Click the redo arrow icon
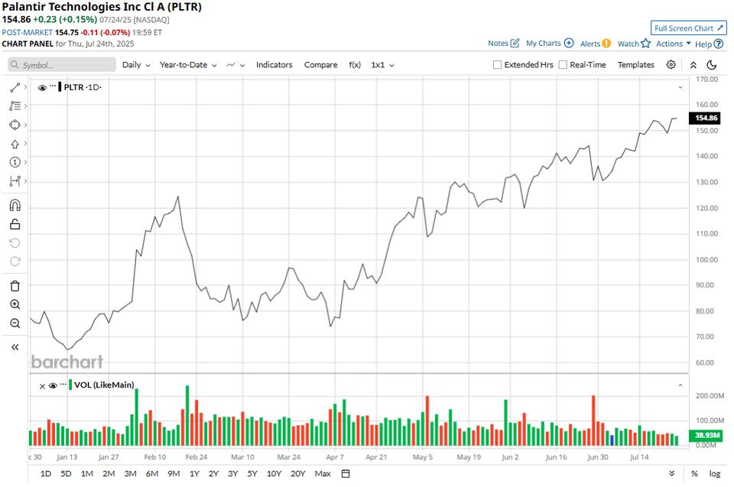This screenshot has height=487, width=734. 15,261
